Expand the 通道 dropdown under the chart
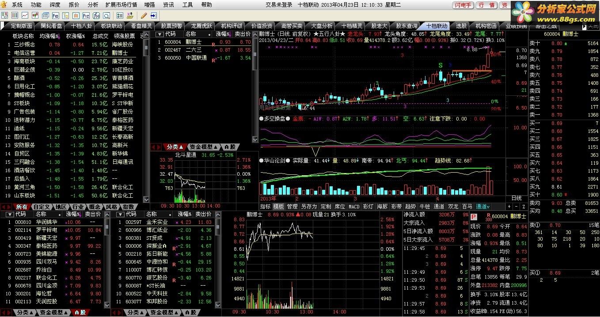 pyautogui.click(x=482, y=207)
